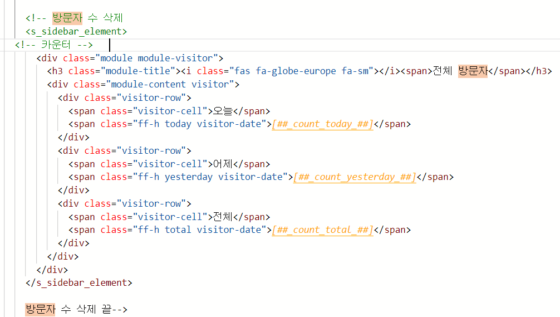Click the [##_count_today_##] placeholder
This screenshot has width=560, height=317.
[x=322, y=124]
